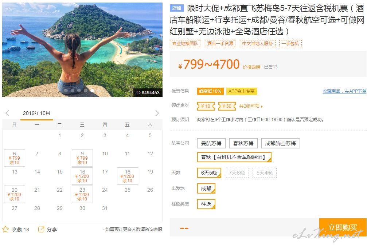Select 6天5晚 duration option
Viewport: 367px width, 247px height.
pyautogui.click(x=209, y=173)
